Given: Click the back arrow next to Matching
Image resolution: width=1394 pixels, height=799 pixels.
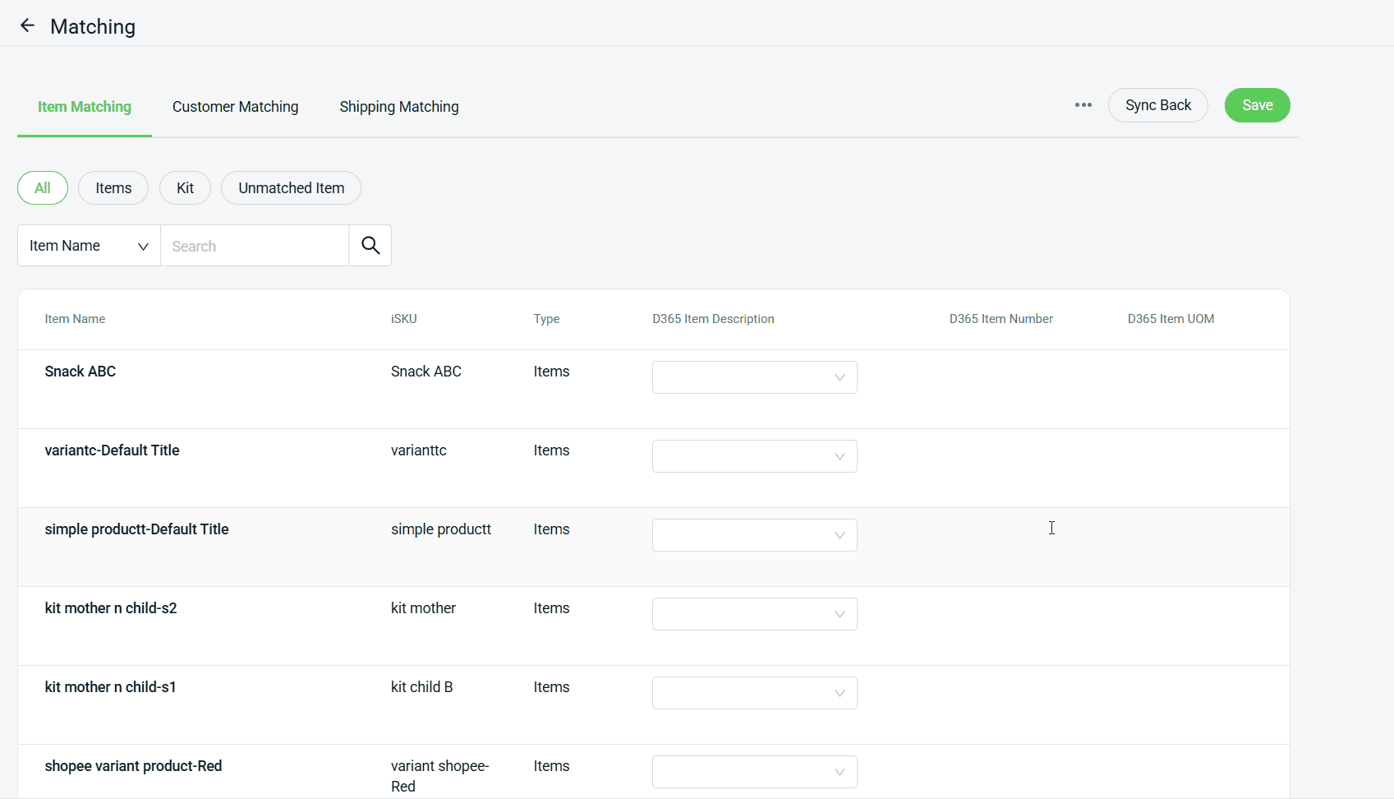Looking at the screenshot, I should click(27, 25).
